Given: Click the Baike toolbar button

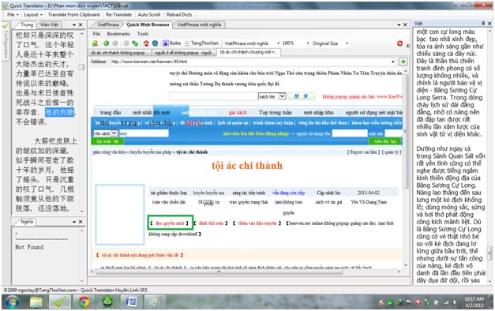Looking at the screenshot, I should pyautogui.click(x=172, y=43).
